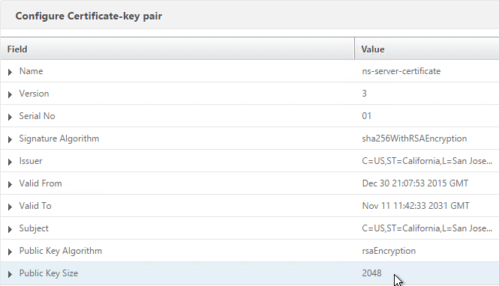Expand the Valid From row arrow
This screenshot has height=286, width=499.
tap(10, 184)
